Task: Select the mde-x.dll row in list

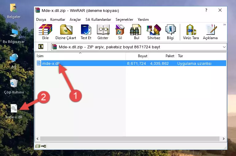Action: point(131,63)
